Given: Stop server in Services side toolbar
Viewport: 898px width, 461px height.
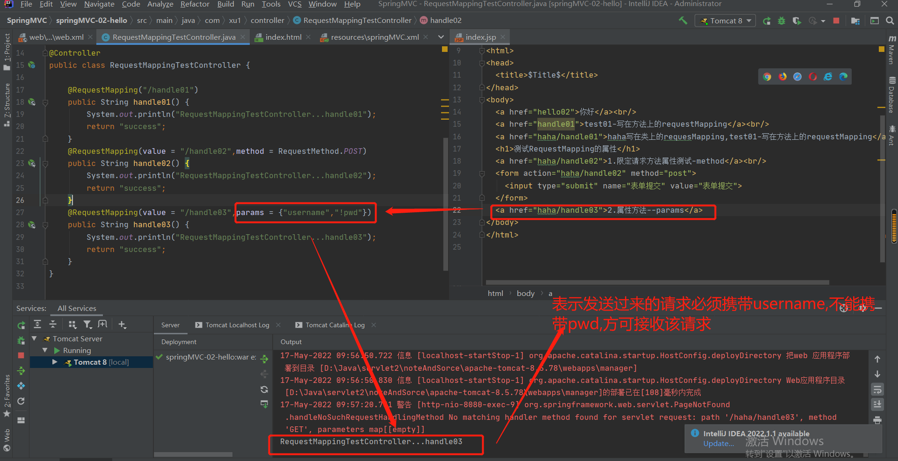Looking at the screenshot, I should click(21, 356).
